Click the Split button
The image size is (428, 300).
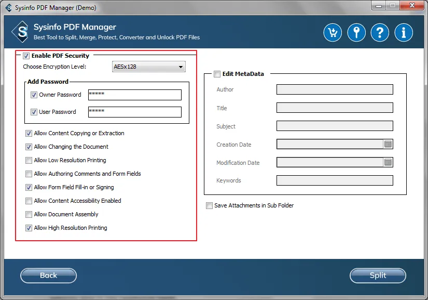378,276
